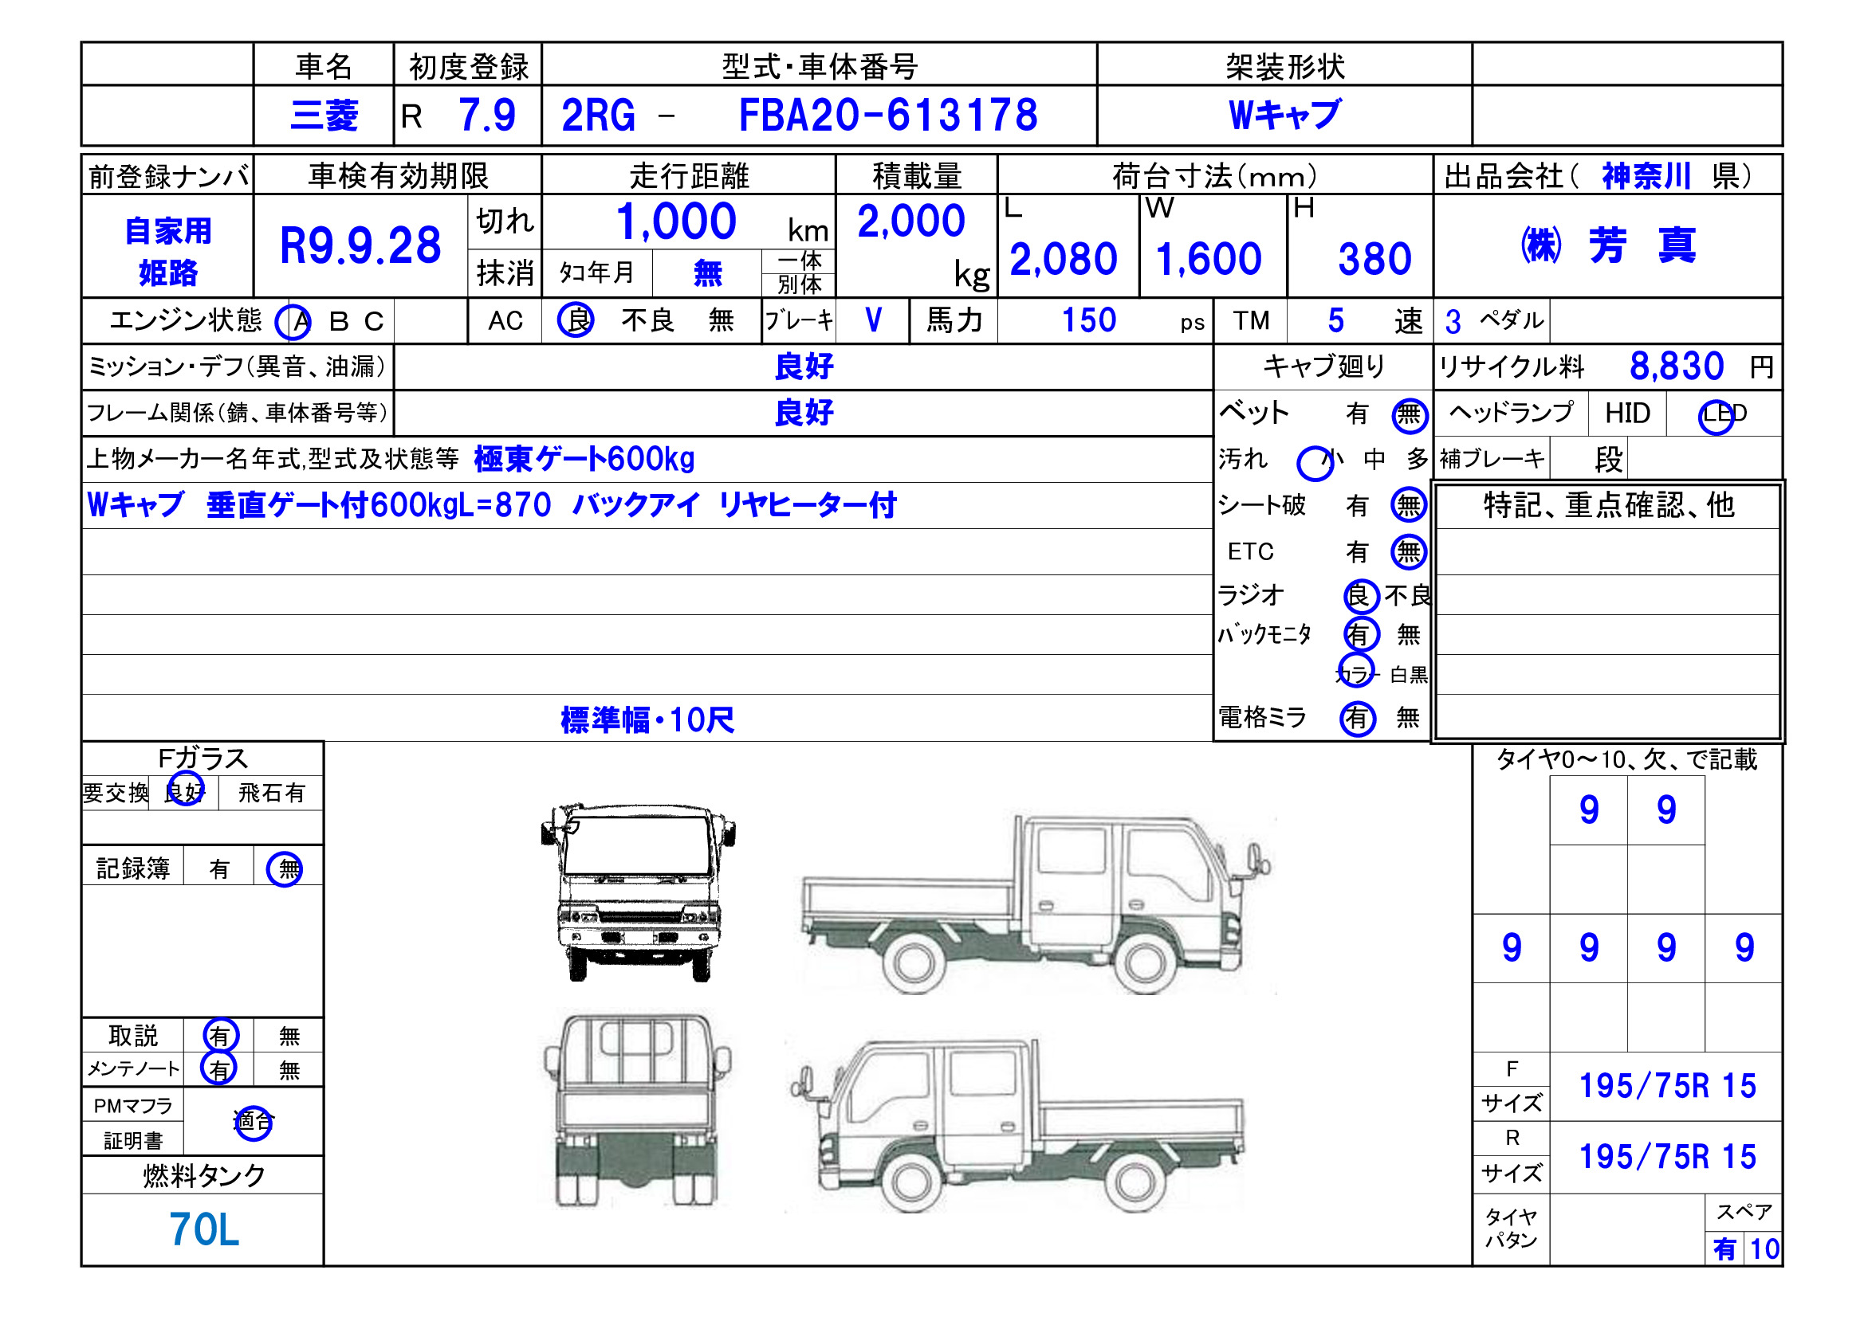Click the rear view truck diagram
This screenshot has height=1317, width=1864.
coord(638,1110)
